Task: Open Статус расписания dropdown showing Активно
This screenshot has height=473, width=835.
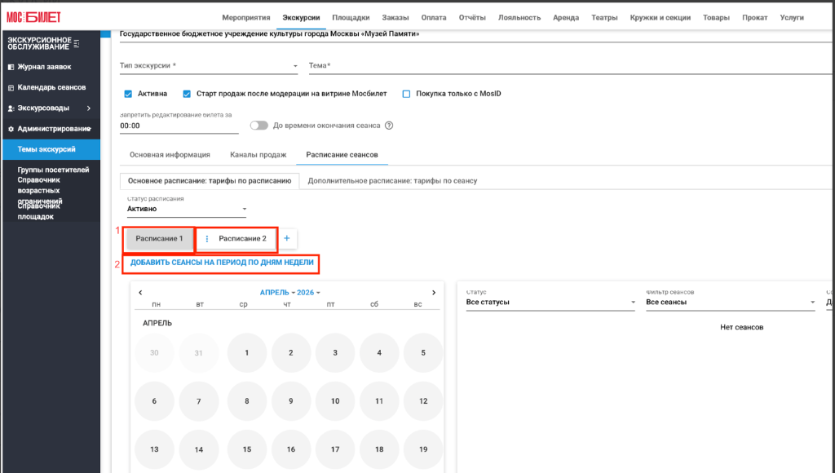Action: [187, 209]
